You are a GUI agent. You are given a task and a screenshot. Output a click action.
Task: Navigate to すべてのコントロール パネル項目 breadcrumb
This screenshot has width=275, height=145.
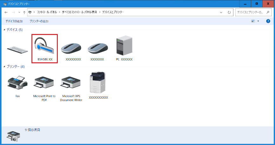click(x=79, y=12)
